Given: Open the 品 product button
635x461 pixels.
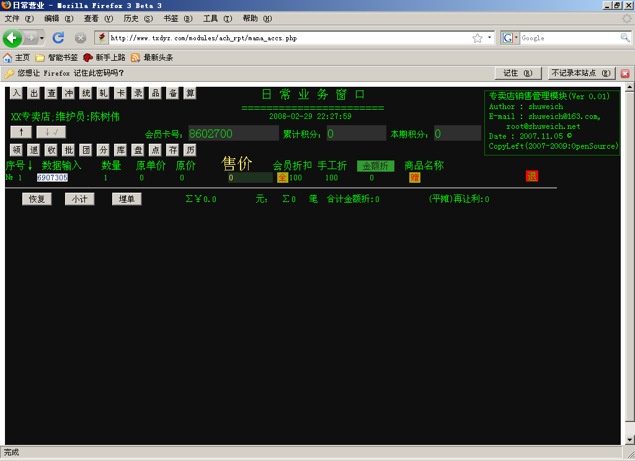Looking at the screenshot, I should 156,93.
